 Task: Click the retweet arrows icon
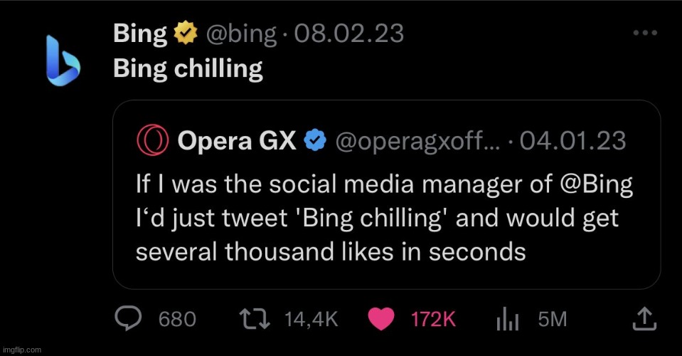pyautogui.click(x=255, y=318)
